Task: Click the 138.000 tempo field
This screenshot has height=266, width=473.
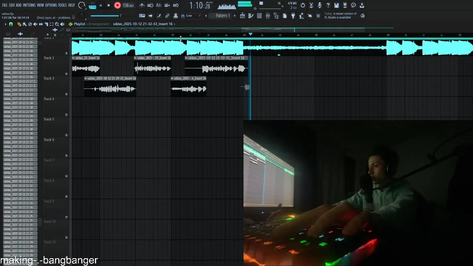Action: [128, 6]
